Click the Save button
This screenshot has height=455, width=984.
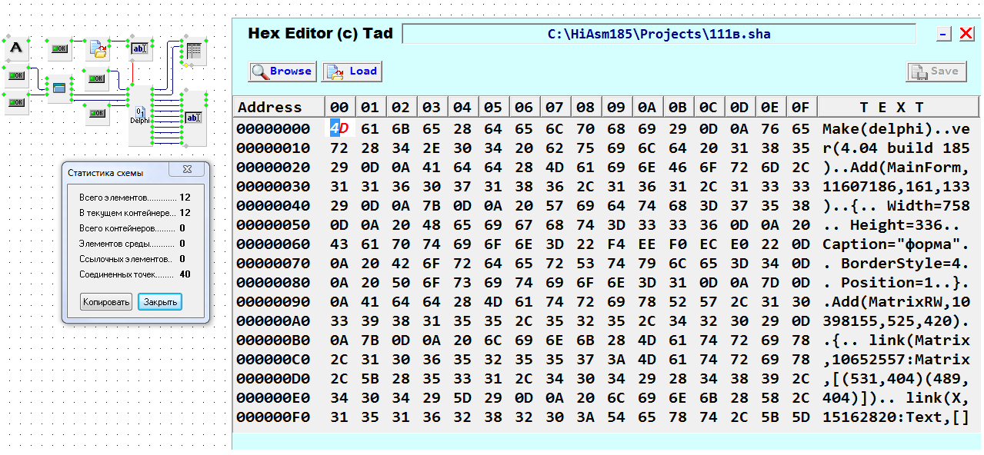tap(936, 71)
